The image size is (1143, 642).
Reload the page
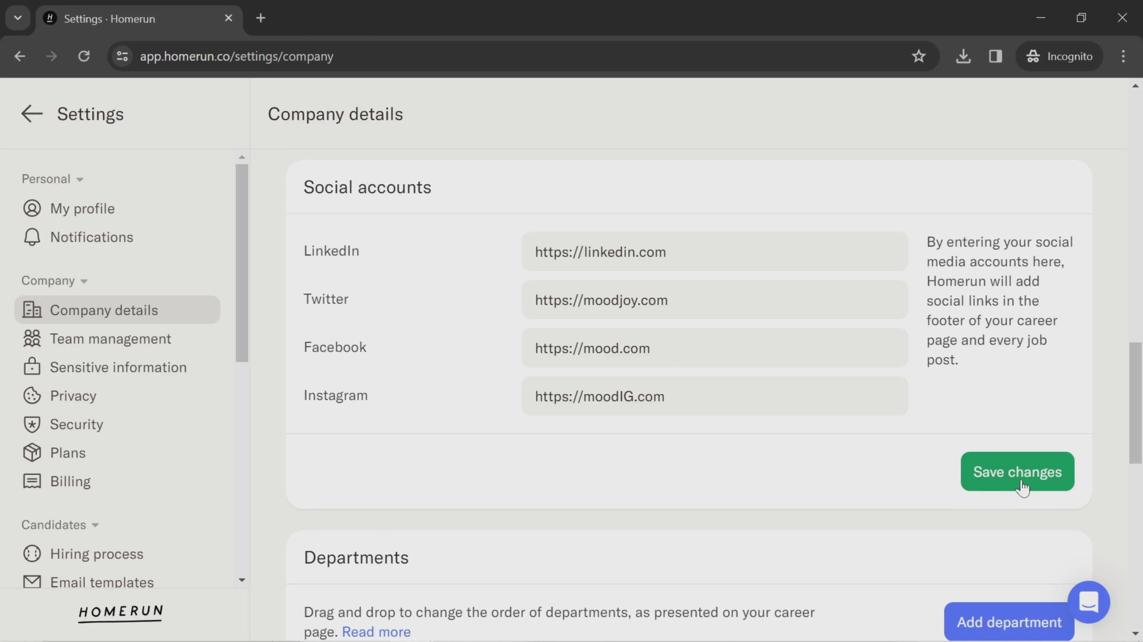(x=84, y=56)
